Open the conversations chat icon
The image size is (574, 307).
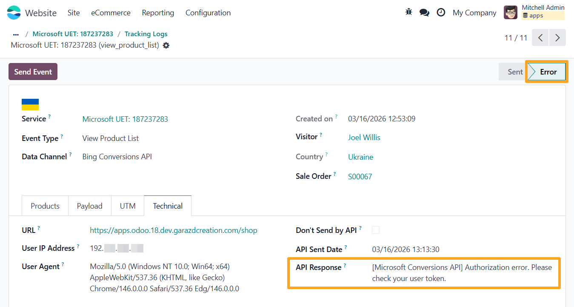(424, 13)
